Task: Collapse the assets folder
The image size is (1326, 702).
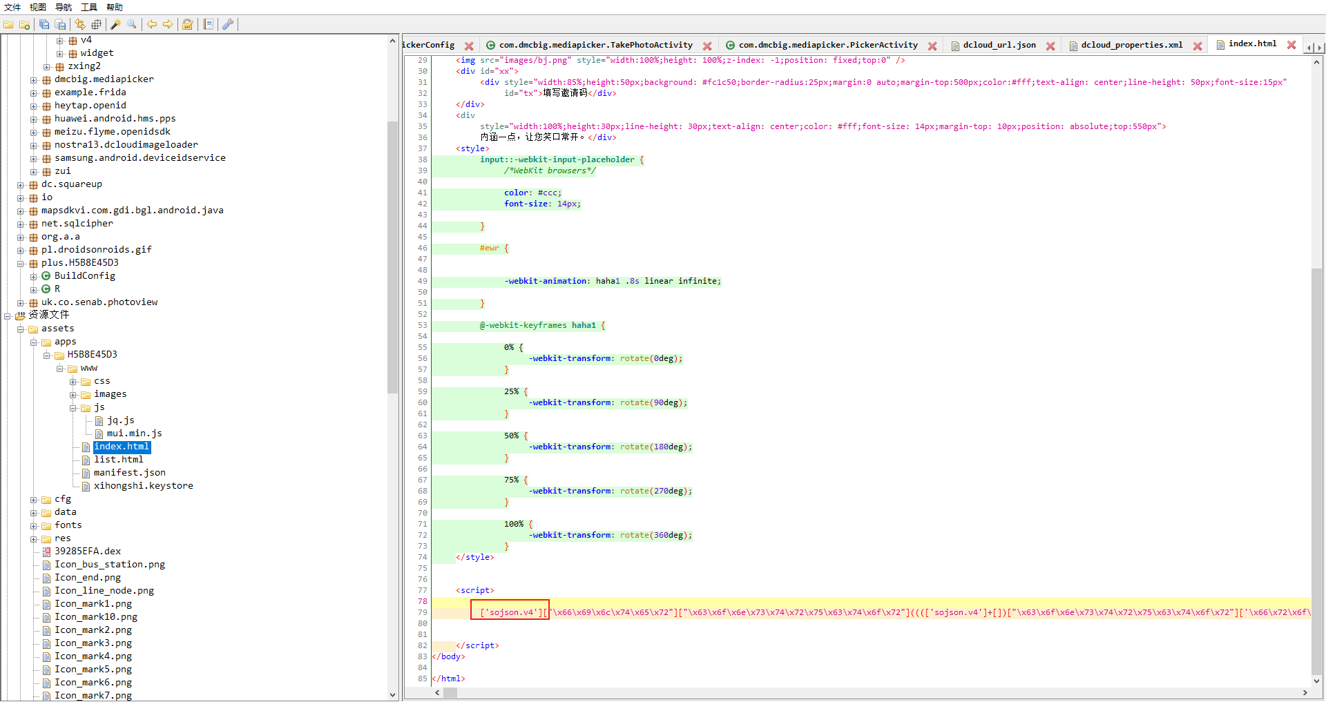Action: [x=21, y=329]
